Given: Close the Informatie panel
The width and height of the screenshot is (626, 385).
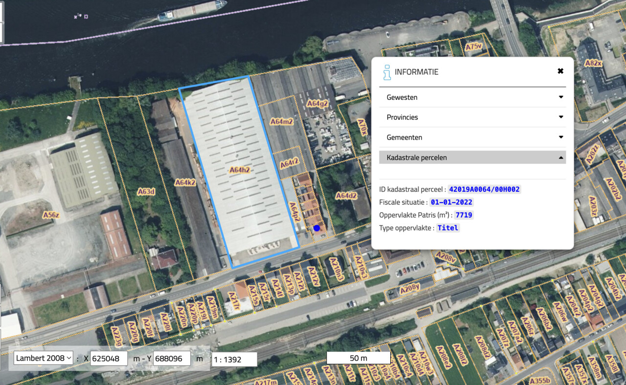Looking at the screenshot, I should pos(560,71).
